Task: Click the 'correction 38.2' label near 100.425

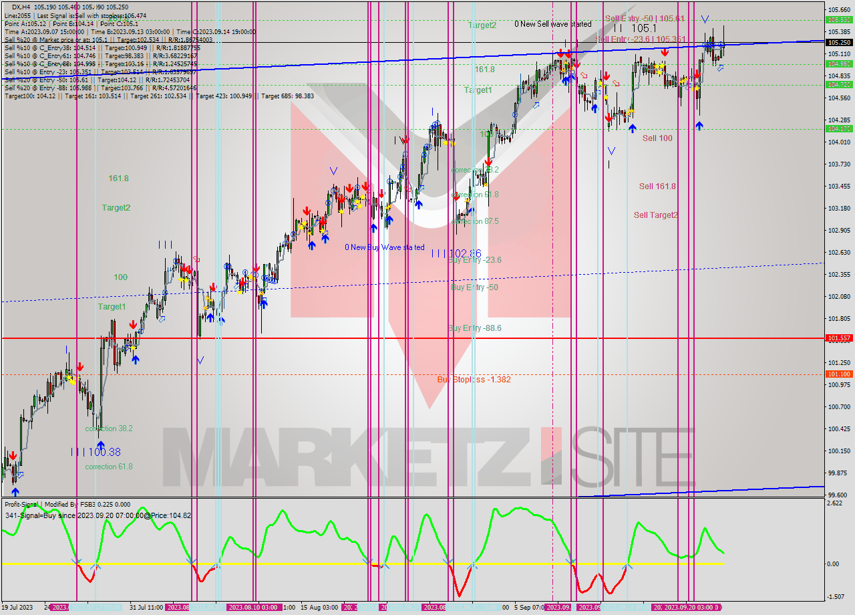Action: (108, 428)
